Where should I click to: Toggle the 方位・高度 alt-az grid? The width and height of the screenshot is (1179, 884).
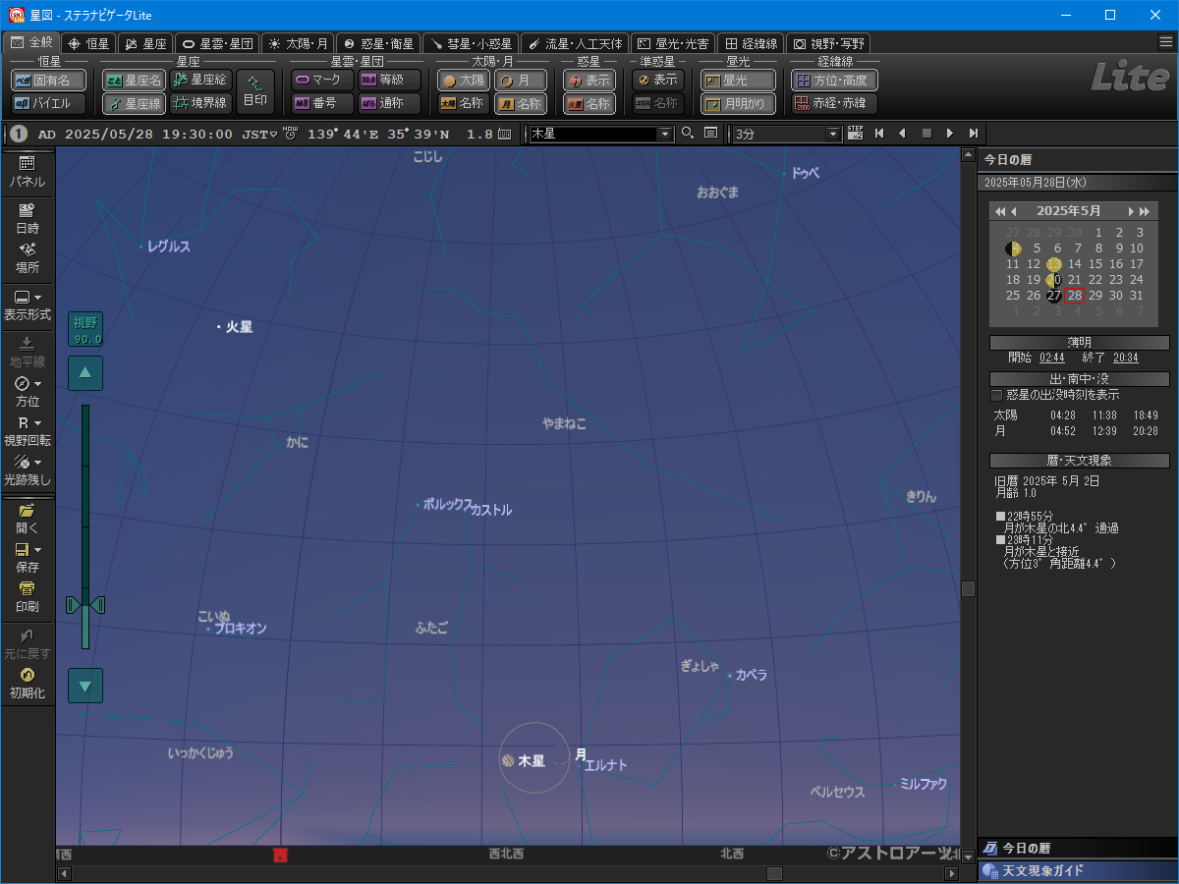coord(834,81)
